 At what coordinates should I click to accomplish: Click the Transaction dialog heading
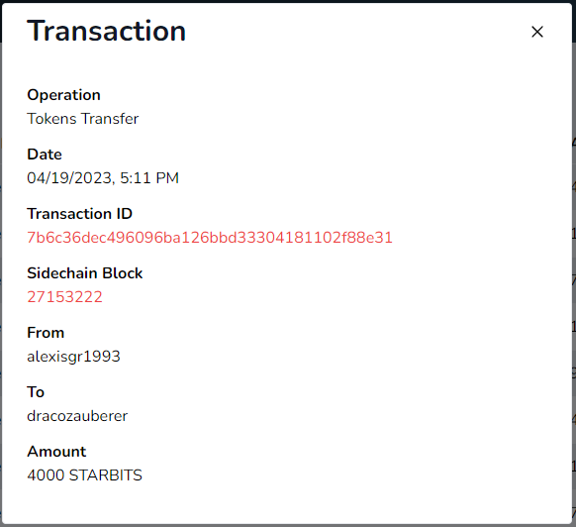point(107,31)
